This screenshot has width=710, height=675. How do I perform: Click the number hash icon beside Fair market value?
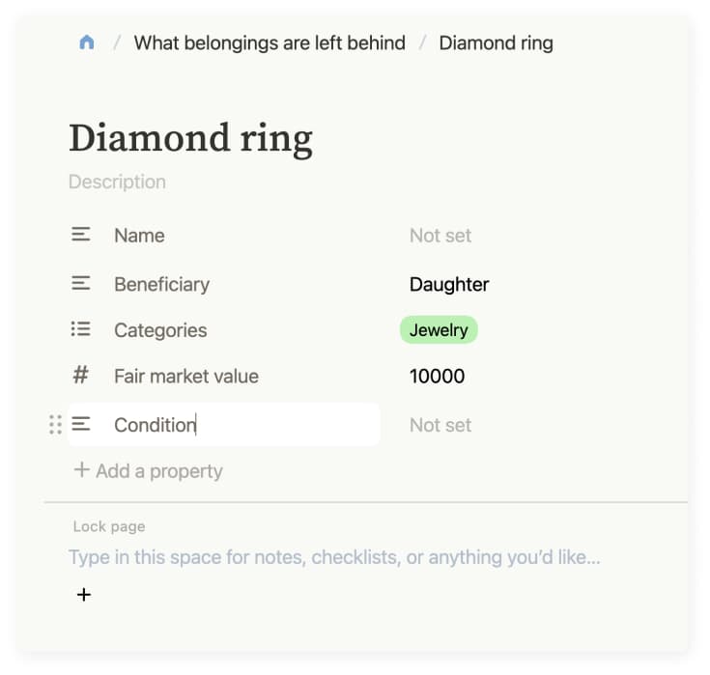tap(81, 376)
